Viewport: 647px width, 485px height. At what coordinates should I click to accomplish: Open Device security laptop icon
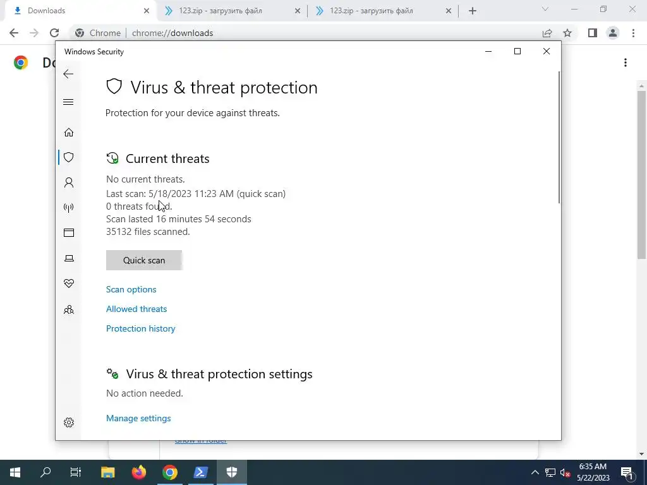(68, 258)
